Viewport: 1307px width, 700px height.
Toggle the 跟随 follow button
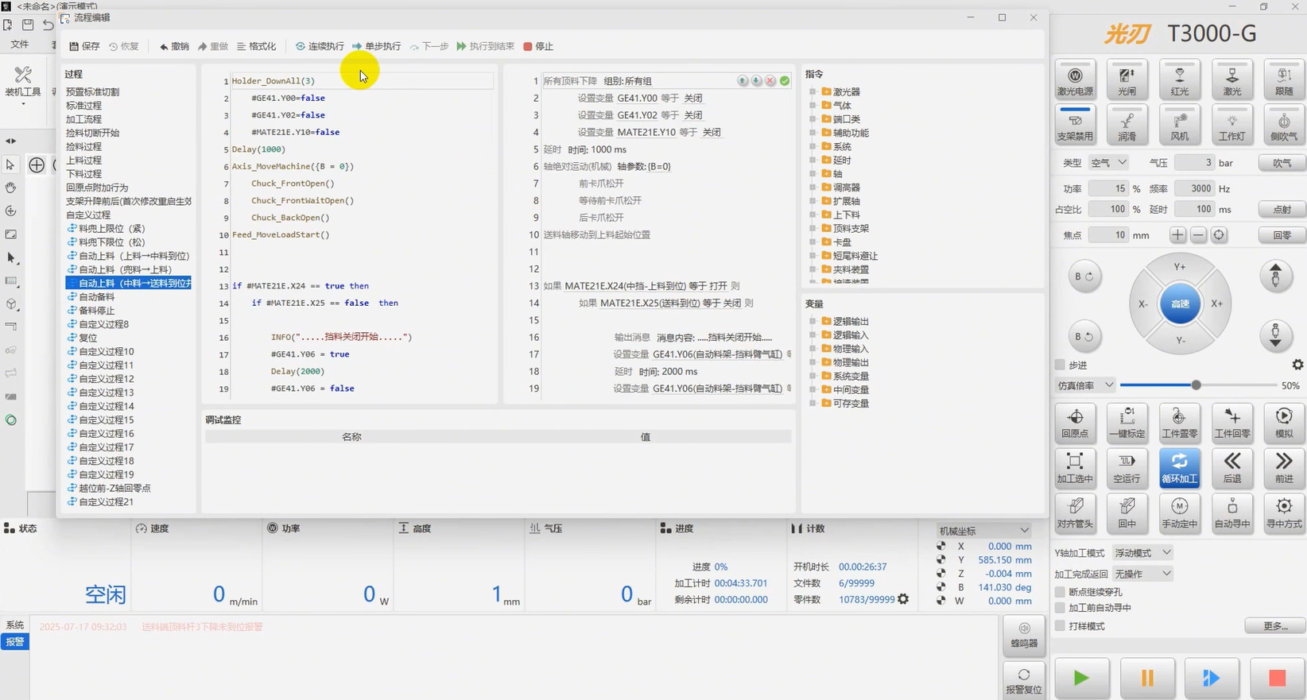click(1284, 79)
